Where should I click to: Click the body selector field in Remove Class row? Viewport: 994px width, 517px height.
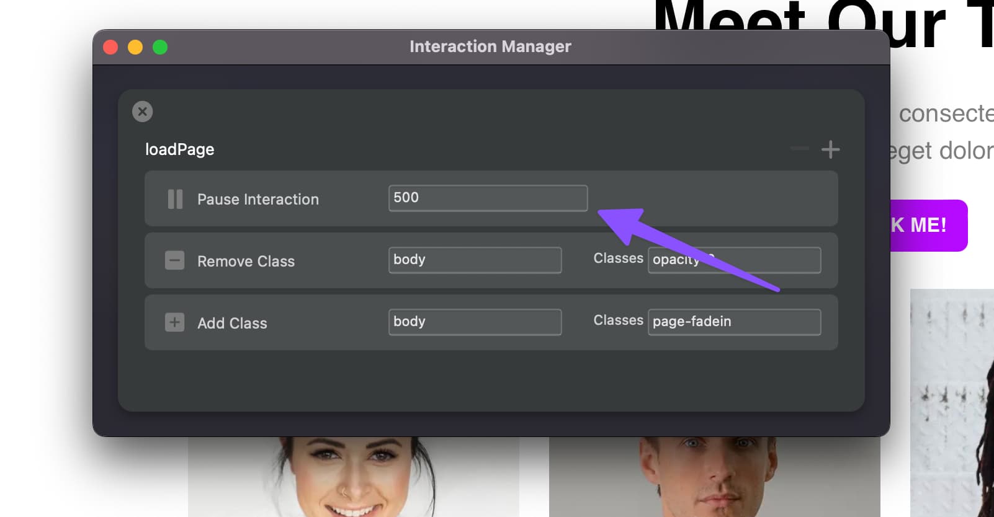[475, 260]
